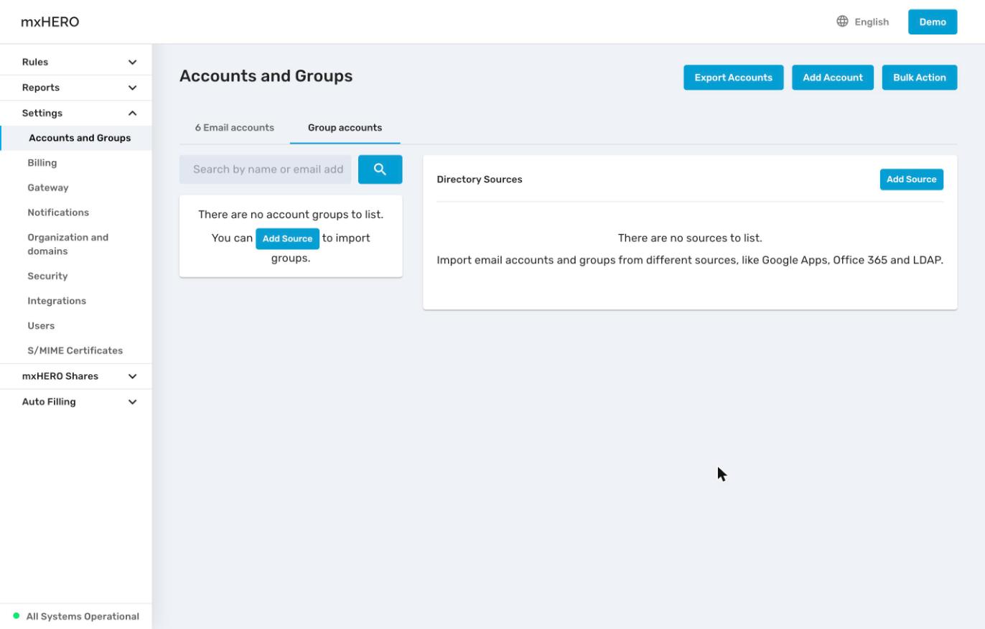Click "There are no account groups to list." text
985x629 pixels.
click(291, 215)
